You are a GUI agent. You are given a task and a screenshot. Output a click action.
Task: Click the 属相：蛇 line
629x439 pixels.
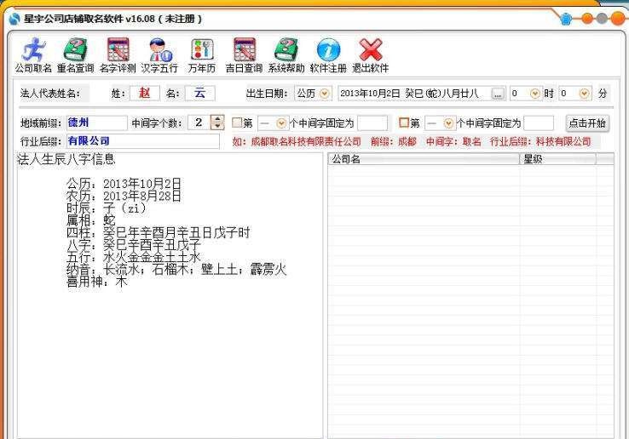91,220
